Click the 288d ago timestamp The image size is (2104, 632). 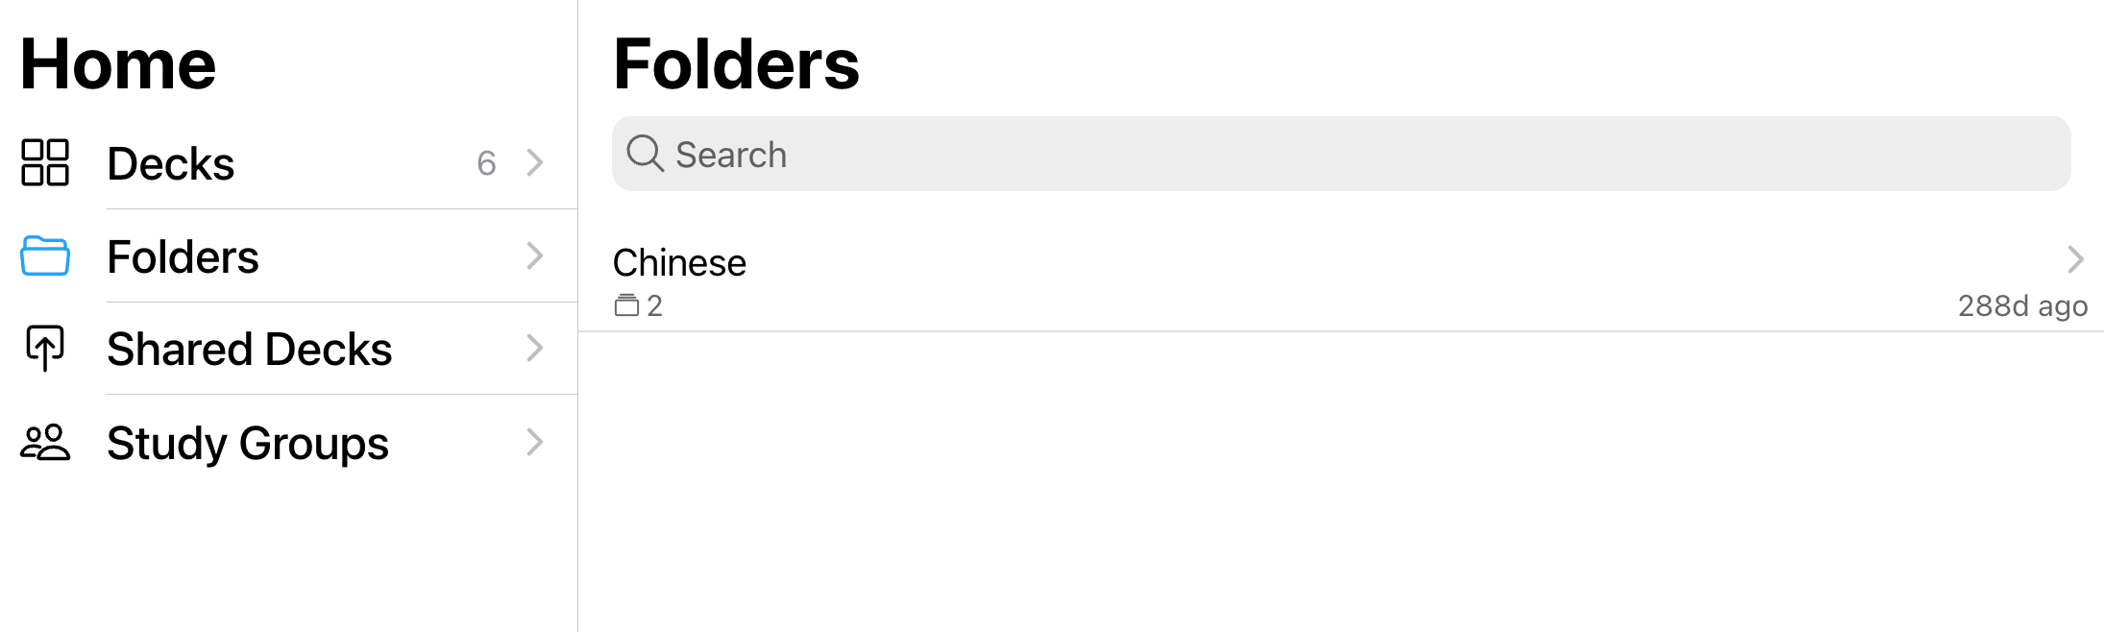click(2022, 305)
